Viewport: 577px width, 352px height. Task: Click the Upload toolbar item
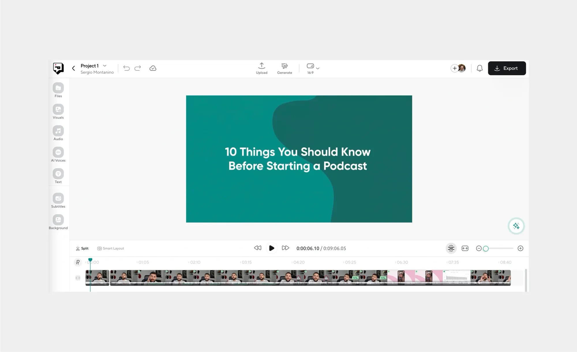(x=262, y=68)
